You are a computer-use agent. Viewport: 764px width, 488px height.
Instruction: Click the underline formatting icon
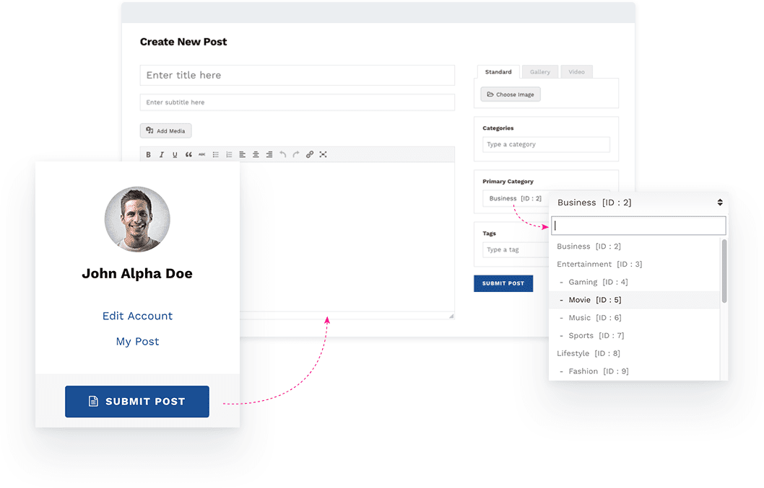coord(175,154)
